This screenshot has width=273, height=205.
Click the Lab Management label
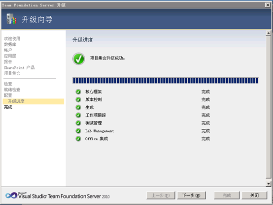pos(100,131)
